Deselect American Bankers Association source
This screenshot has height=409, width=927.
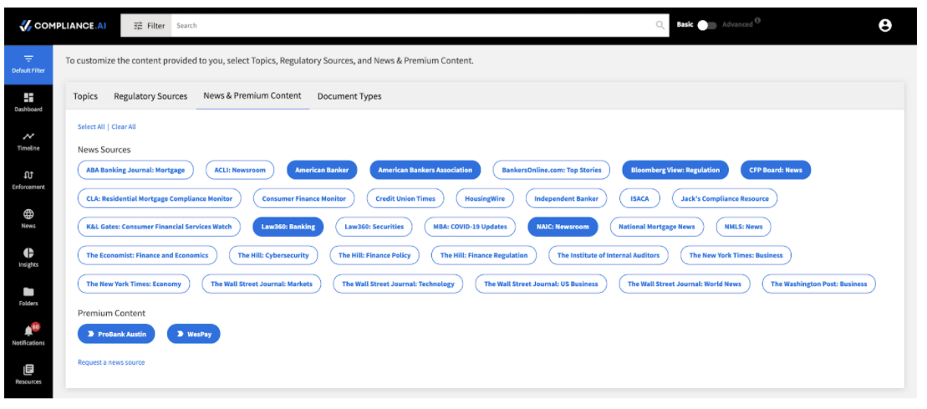425,170
